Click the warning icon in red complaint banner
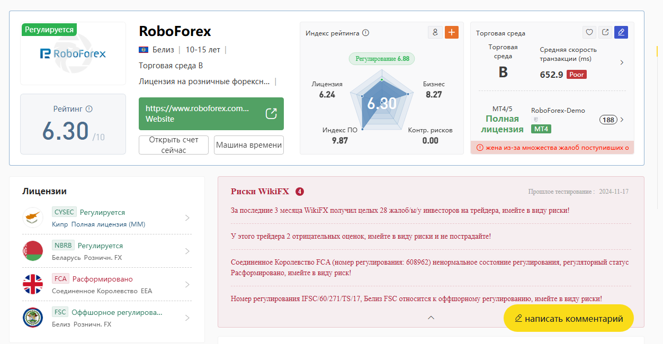The height and width of the screenshot is (344, 663). click(480, 148)
